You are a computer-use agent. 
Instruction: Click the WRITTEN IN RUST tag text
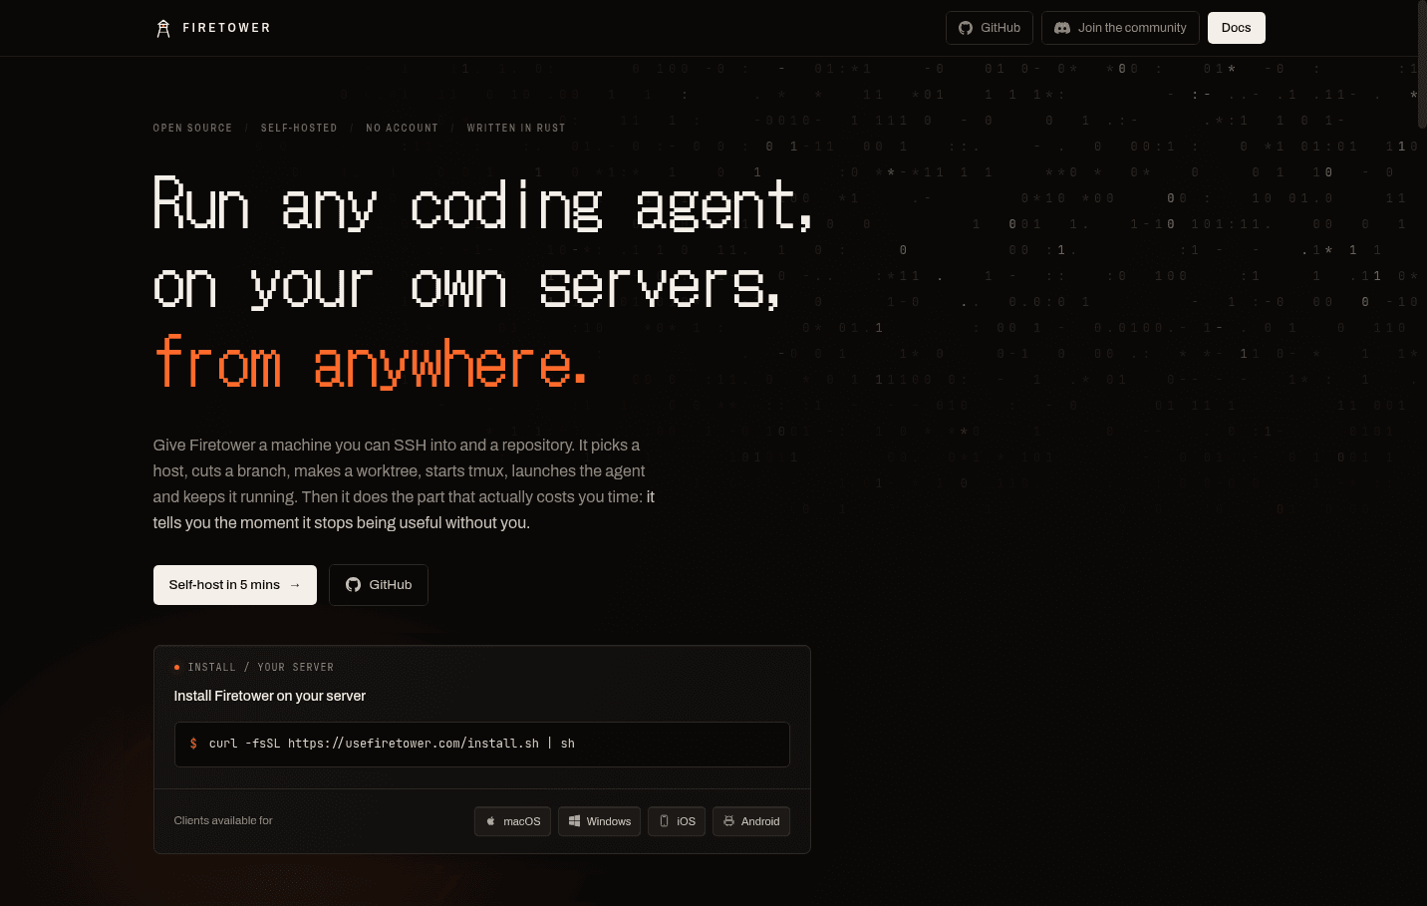click(516, 129)
